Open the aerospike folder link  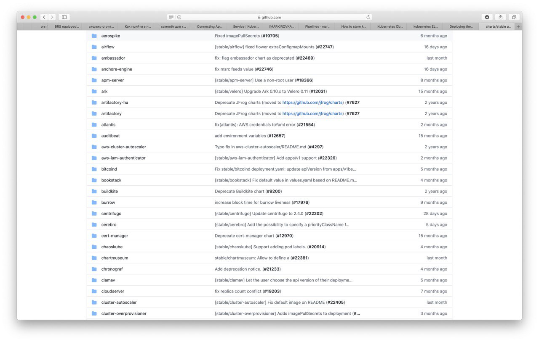tap(111, 36)
